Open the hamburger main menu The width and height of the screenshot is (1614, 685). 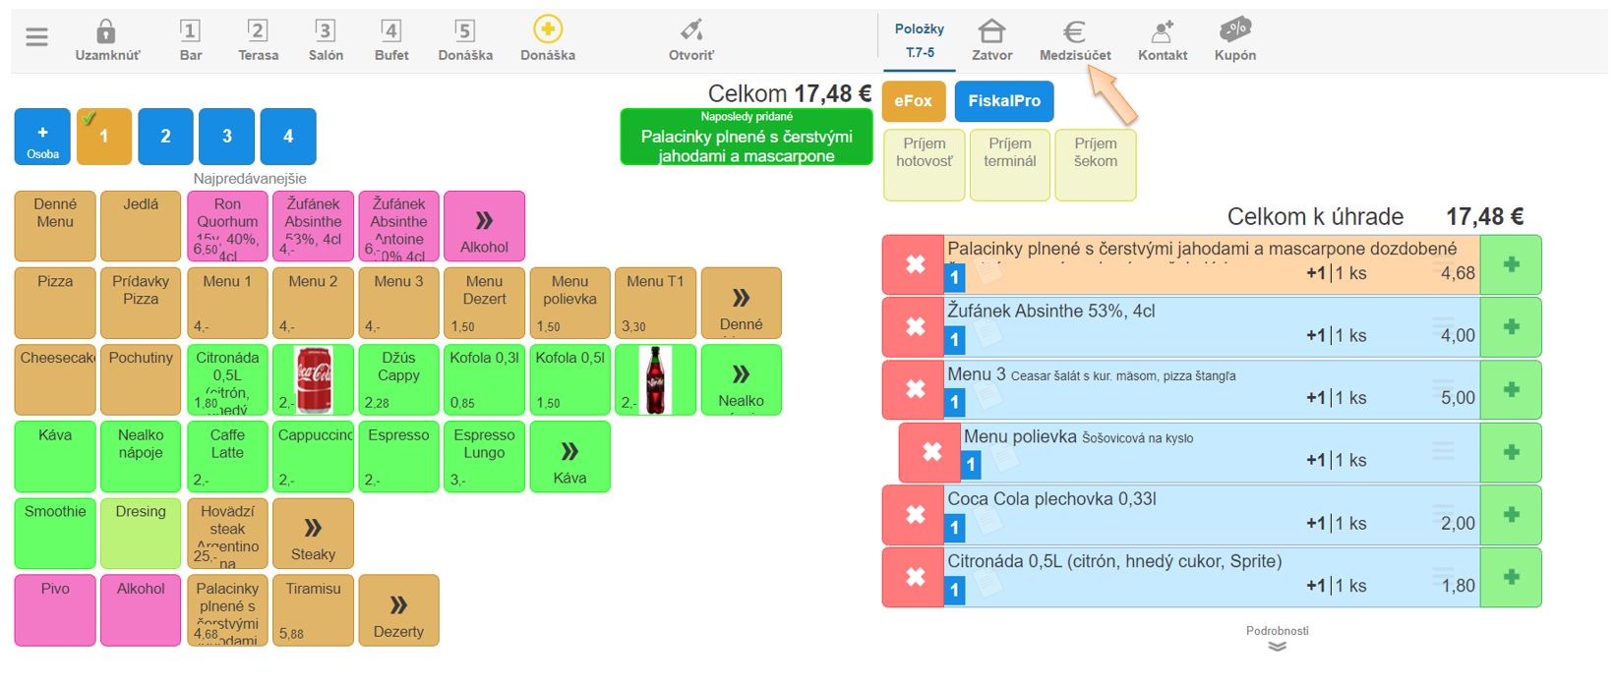(36, 38)
